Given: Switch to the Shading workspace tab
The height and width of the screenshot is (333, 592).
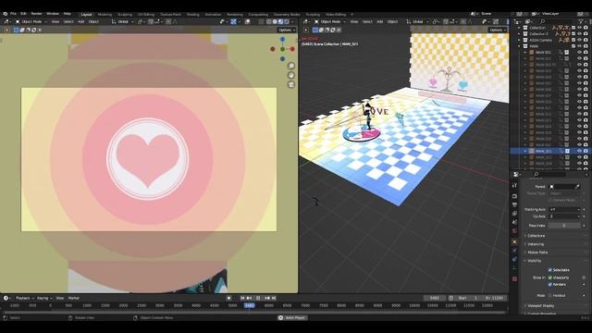Looking at the screenshot, I should click(193, 15).
